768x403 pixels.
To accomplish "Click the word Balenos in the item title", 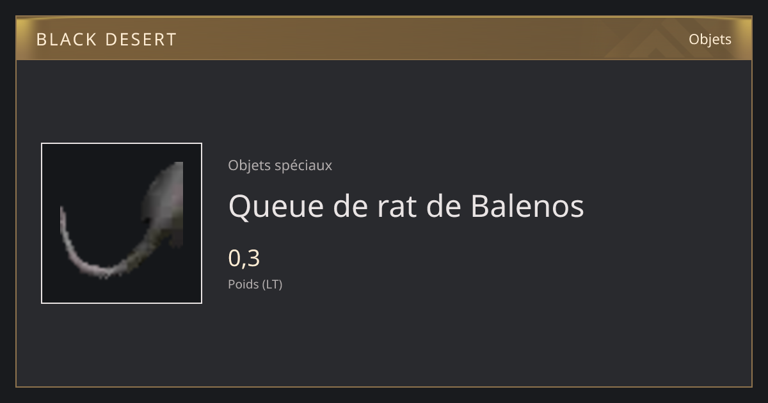I will [527, 205].
